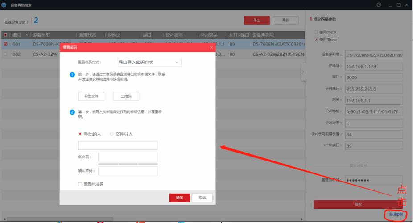Screen dimensions: 413x223
Task: Click the 设备类型 column header
Action: point(41,35)
